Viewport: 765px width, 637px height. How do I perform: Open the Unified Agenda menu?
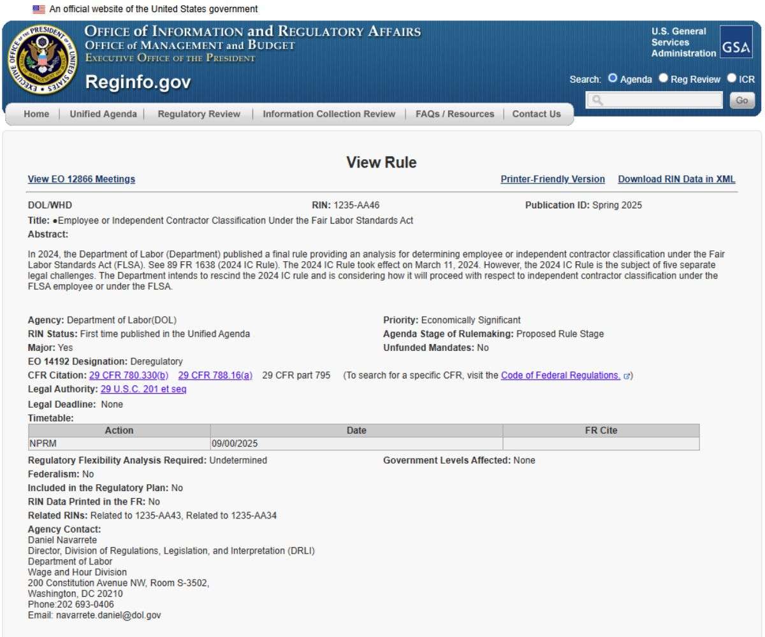click(103, 114)
